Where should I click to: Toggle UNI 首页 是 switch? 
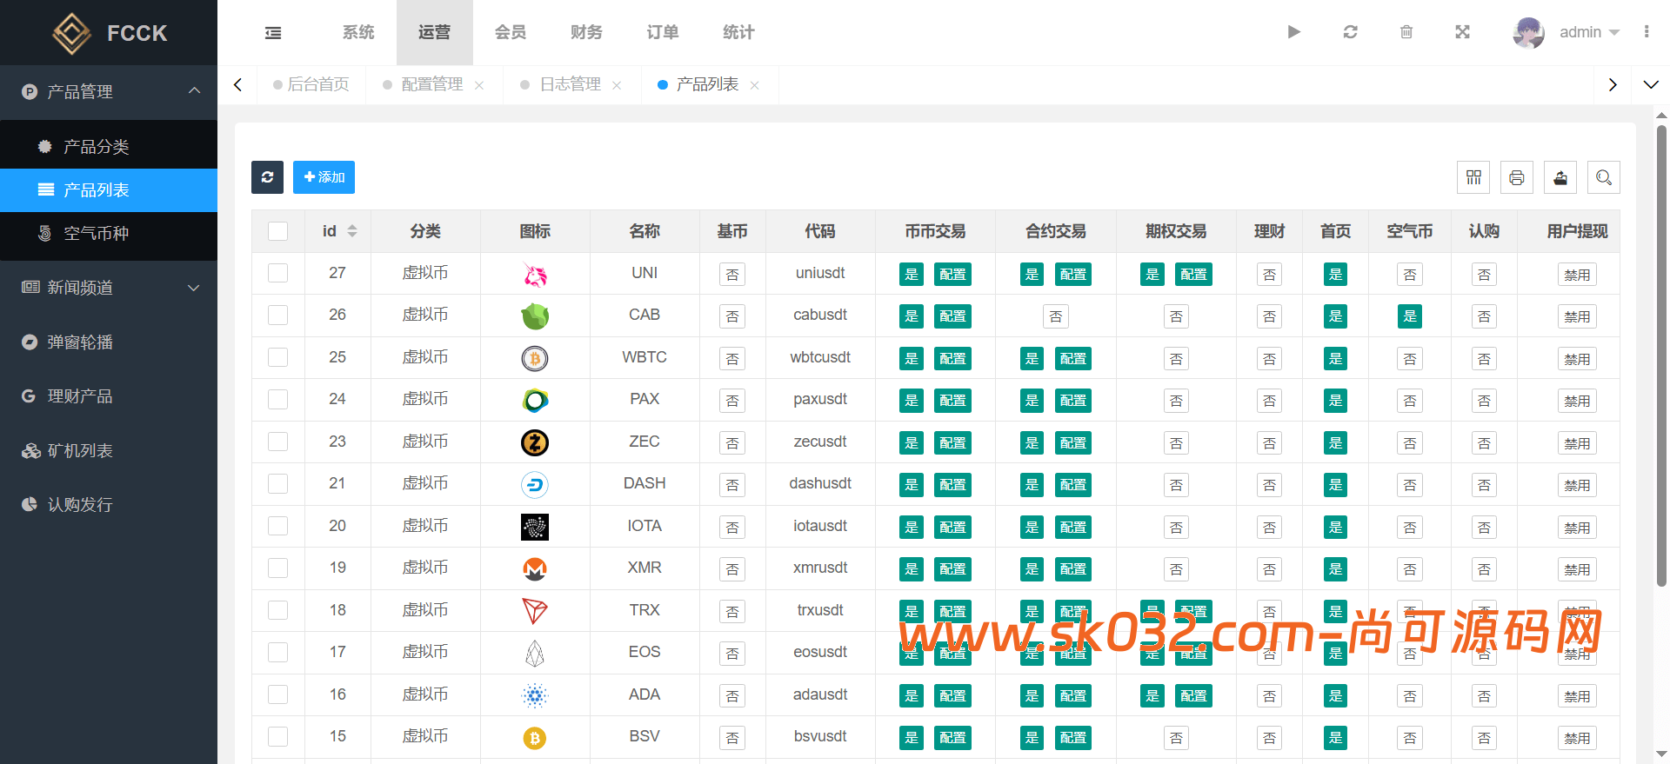1336,275
